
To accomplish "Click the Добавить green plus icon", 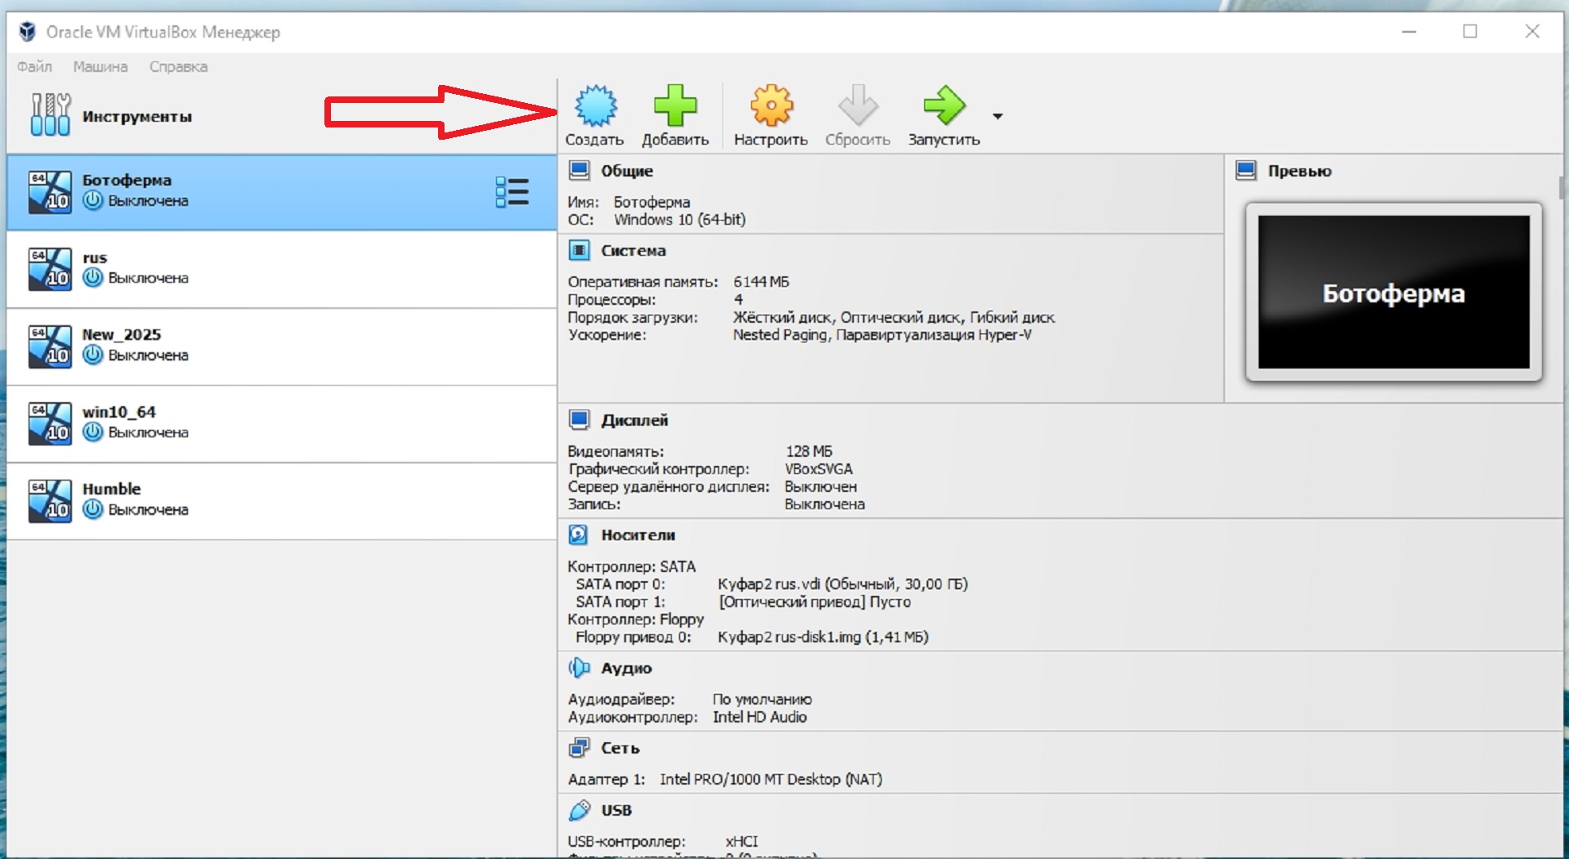I will click(x=675, y=106).
